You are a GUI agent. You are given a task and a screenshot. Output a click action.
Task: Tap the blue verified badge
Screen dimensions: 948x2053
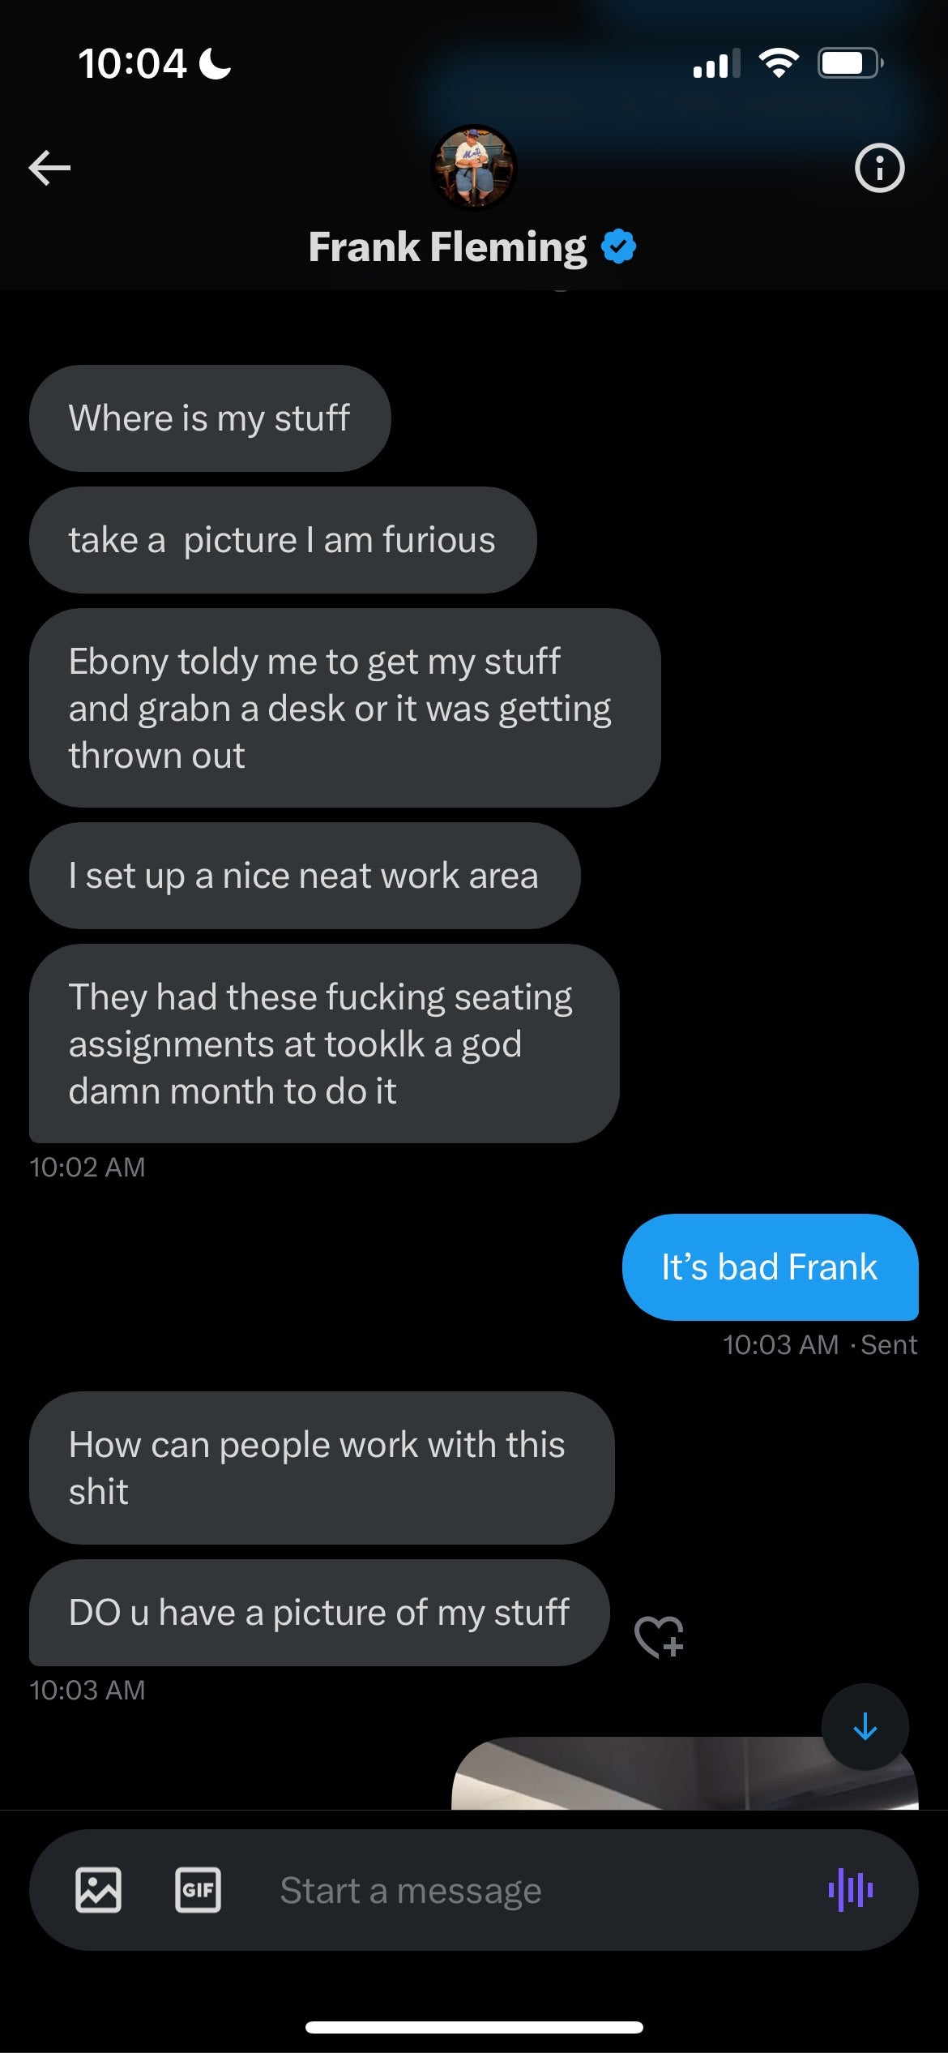click(619, 246)
